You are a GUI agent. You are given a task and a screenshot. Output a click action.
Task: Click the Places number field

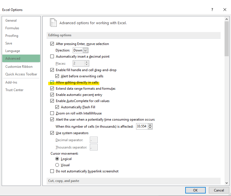[x=79, y=64]
